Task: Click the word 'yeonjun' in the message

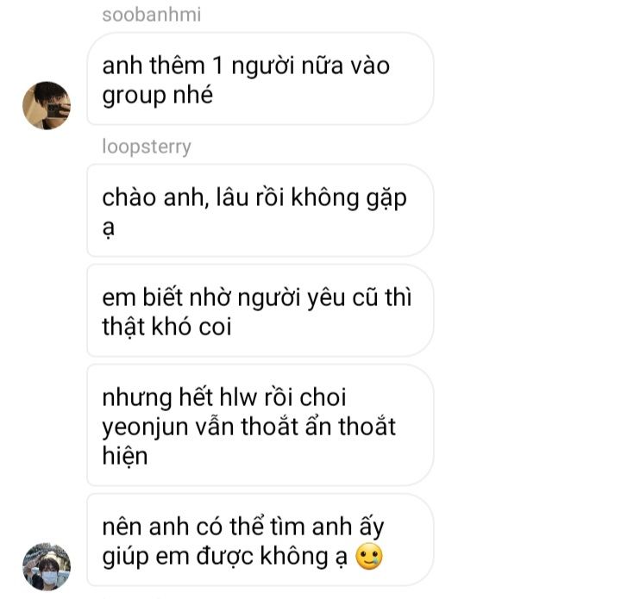Action: click(x=145, y=428)
